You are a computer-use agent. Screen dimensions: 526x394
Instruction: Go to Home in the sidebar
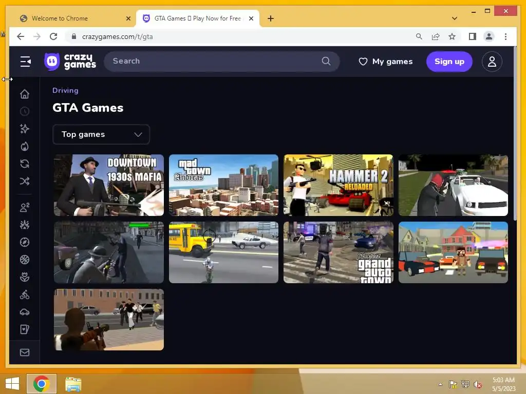[25, 94]
